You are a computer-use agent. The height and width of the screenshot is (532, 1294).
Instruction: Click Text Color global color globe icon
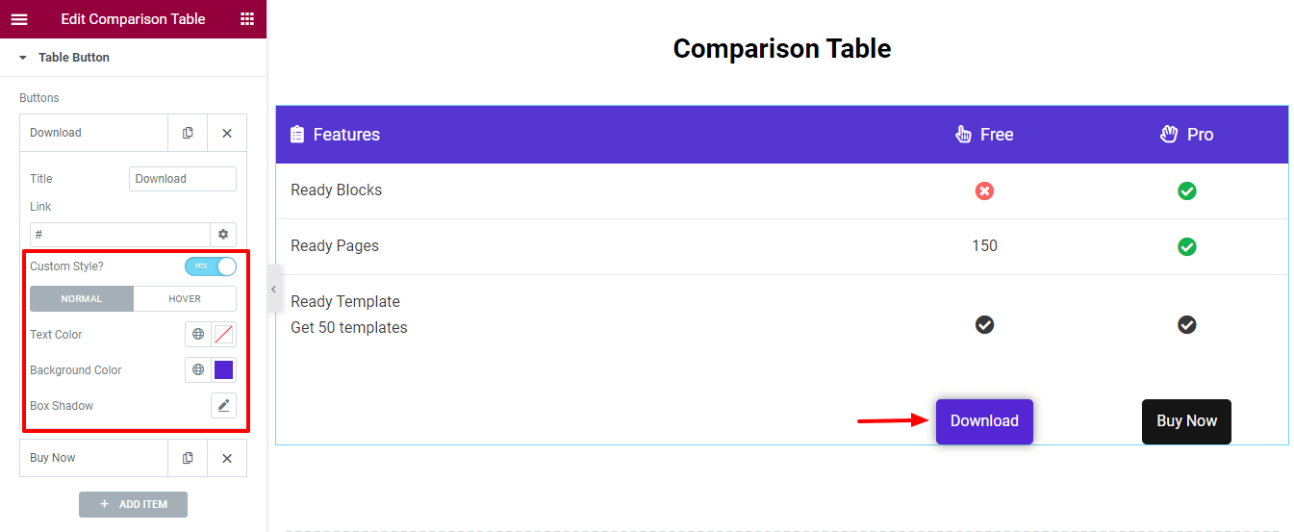(x=198, y=335)
